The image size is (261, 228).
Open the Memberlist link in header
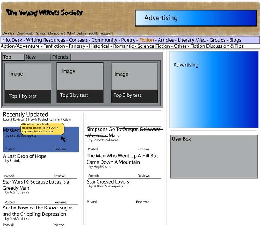(x=56, y=34)
